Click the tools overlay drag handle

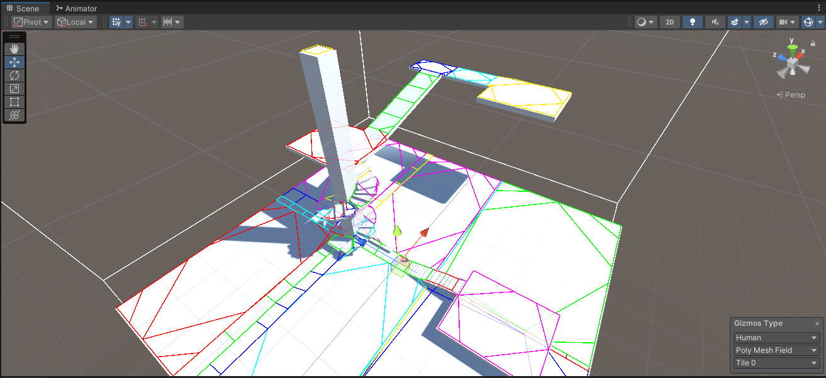(x=14, y=37)
